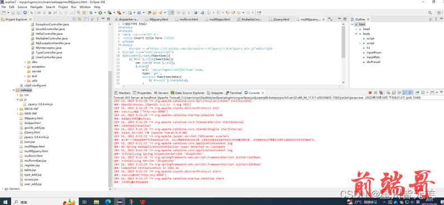The image size is (444, 205).
Task: Click the red Terminate console button
Action: coord(370,93)
